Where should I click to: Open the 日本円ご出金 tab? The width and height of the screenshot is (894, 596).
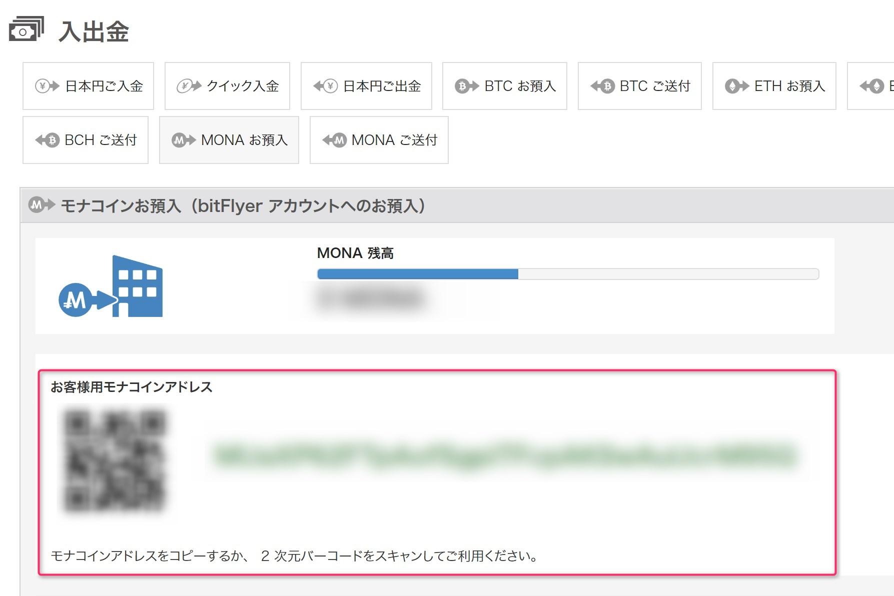point(366,86)
